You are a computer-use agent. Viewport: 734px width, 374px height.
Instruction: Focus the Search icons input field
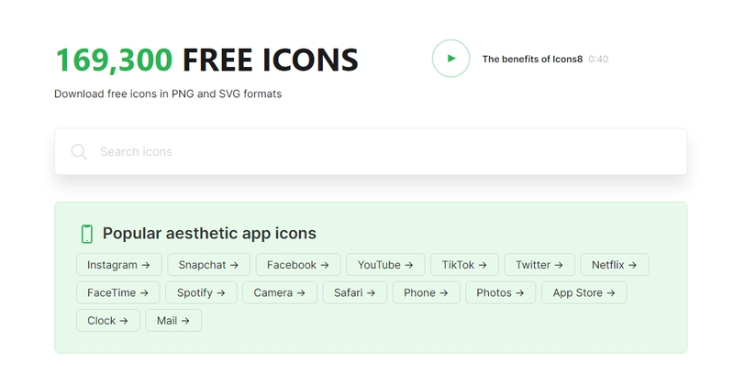(x=371, y=151)
